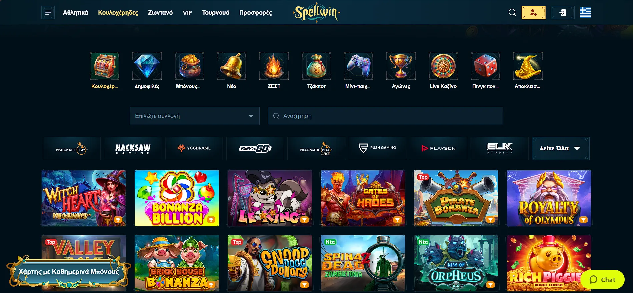The width and height of the screenshot is (633, 293).
Task: Open the hamburger menu icon
Action: coord(48,13)
